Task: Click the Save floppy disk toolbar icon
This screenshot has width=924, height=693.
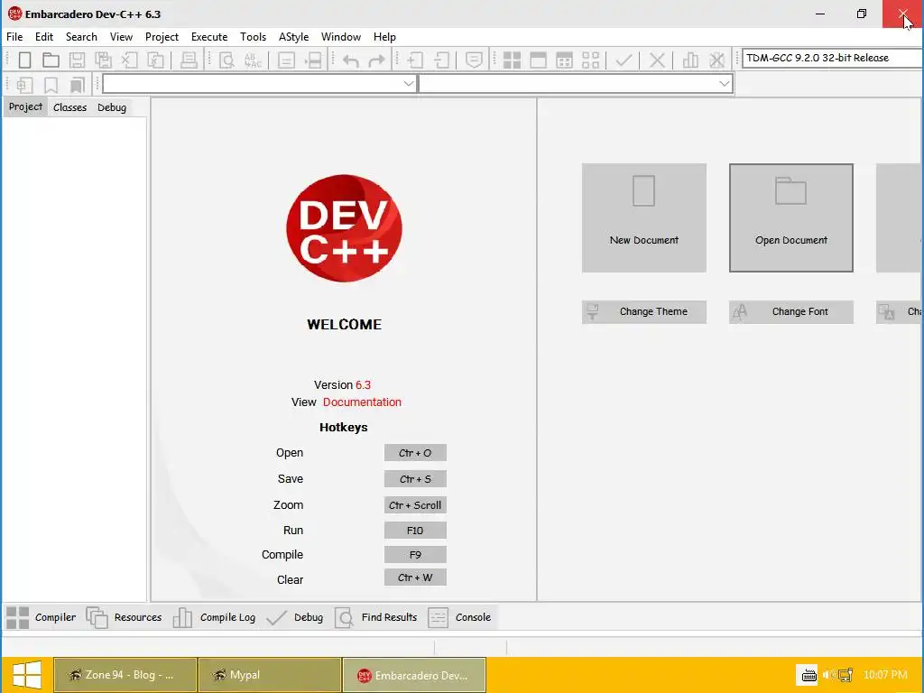Action: [77, 60]
